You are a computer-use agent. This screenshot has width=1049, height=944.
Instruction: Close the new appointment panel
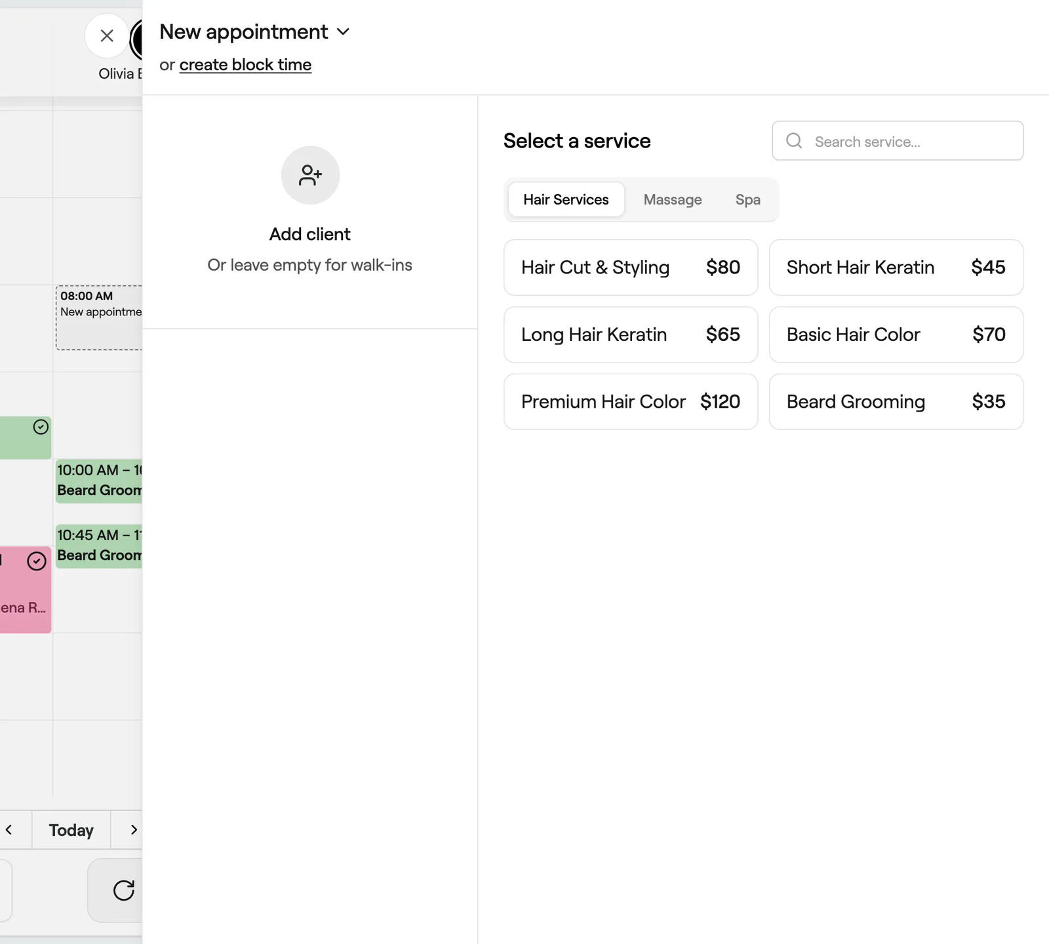pyautogui.click(x=107, y=35)
